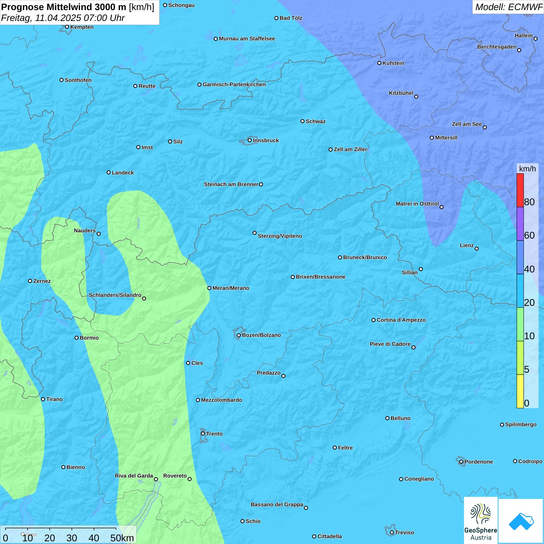Select the 'Reutte' label
Screen dimensions: 544x544
(x=147, y=86)
